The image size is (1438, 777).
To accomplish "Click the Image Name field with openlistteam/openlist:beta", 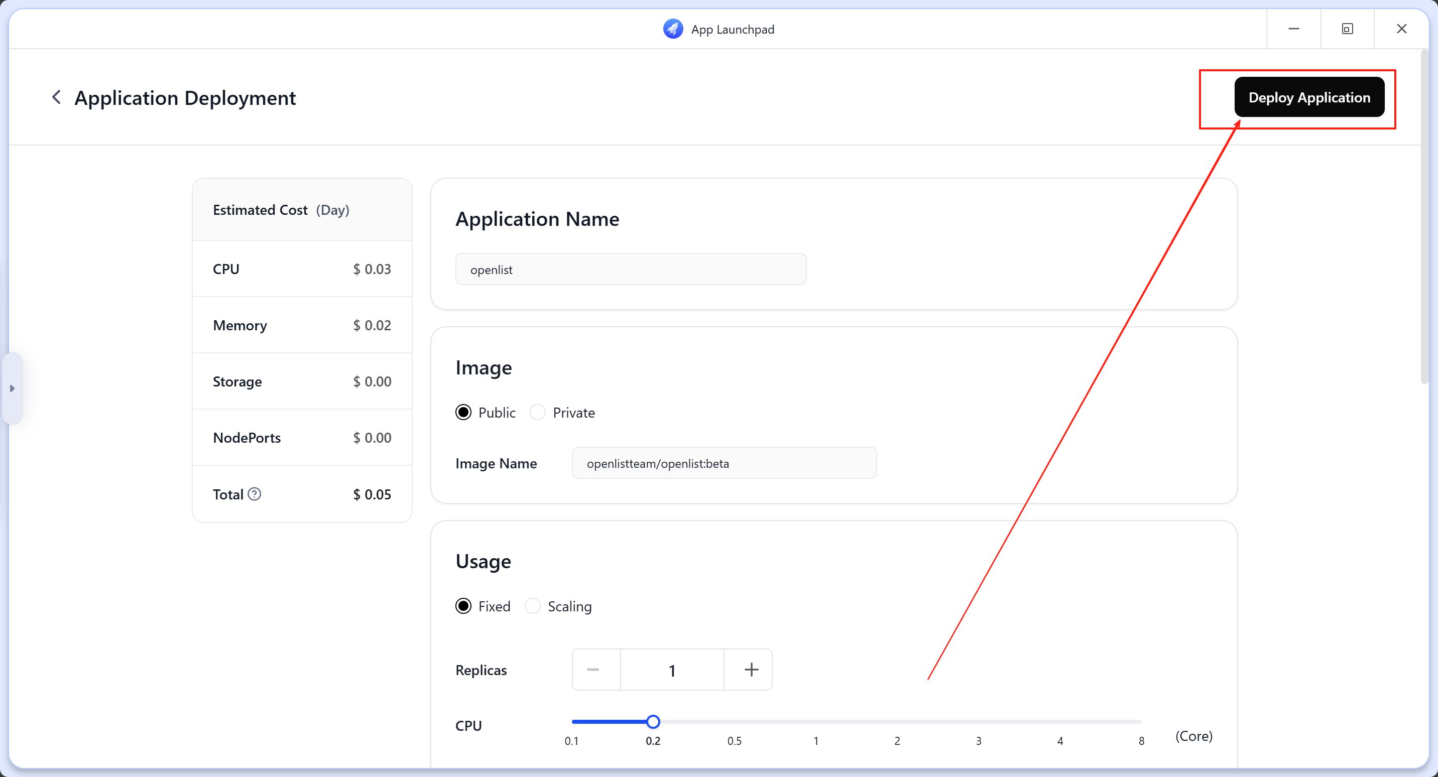I will pos(724,463).
